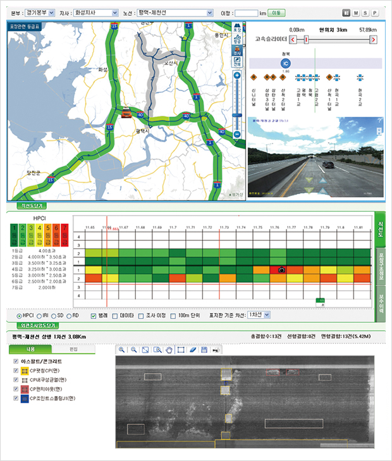Open the 노선 dropdown showing 평택-제천선
The width and height of the screenshot is (392, 461).
(x=175, y=13)
